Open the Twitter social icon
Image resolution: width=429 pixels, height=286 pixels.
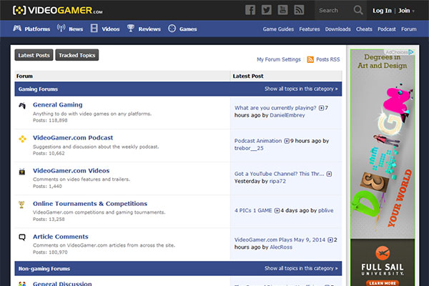coord(267,10)
